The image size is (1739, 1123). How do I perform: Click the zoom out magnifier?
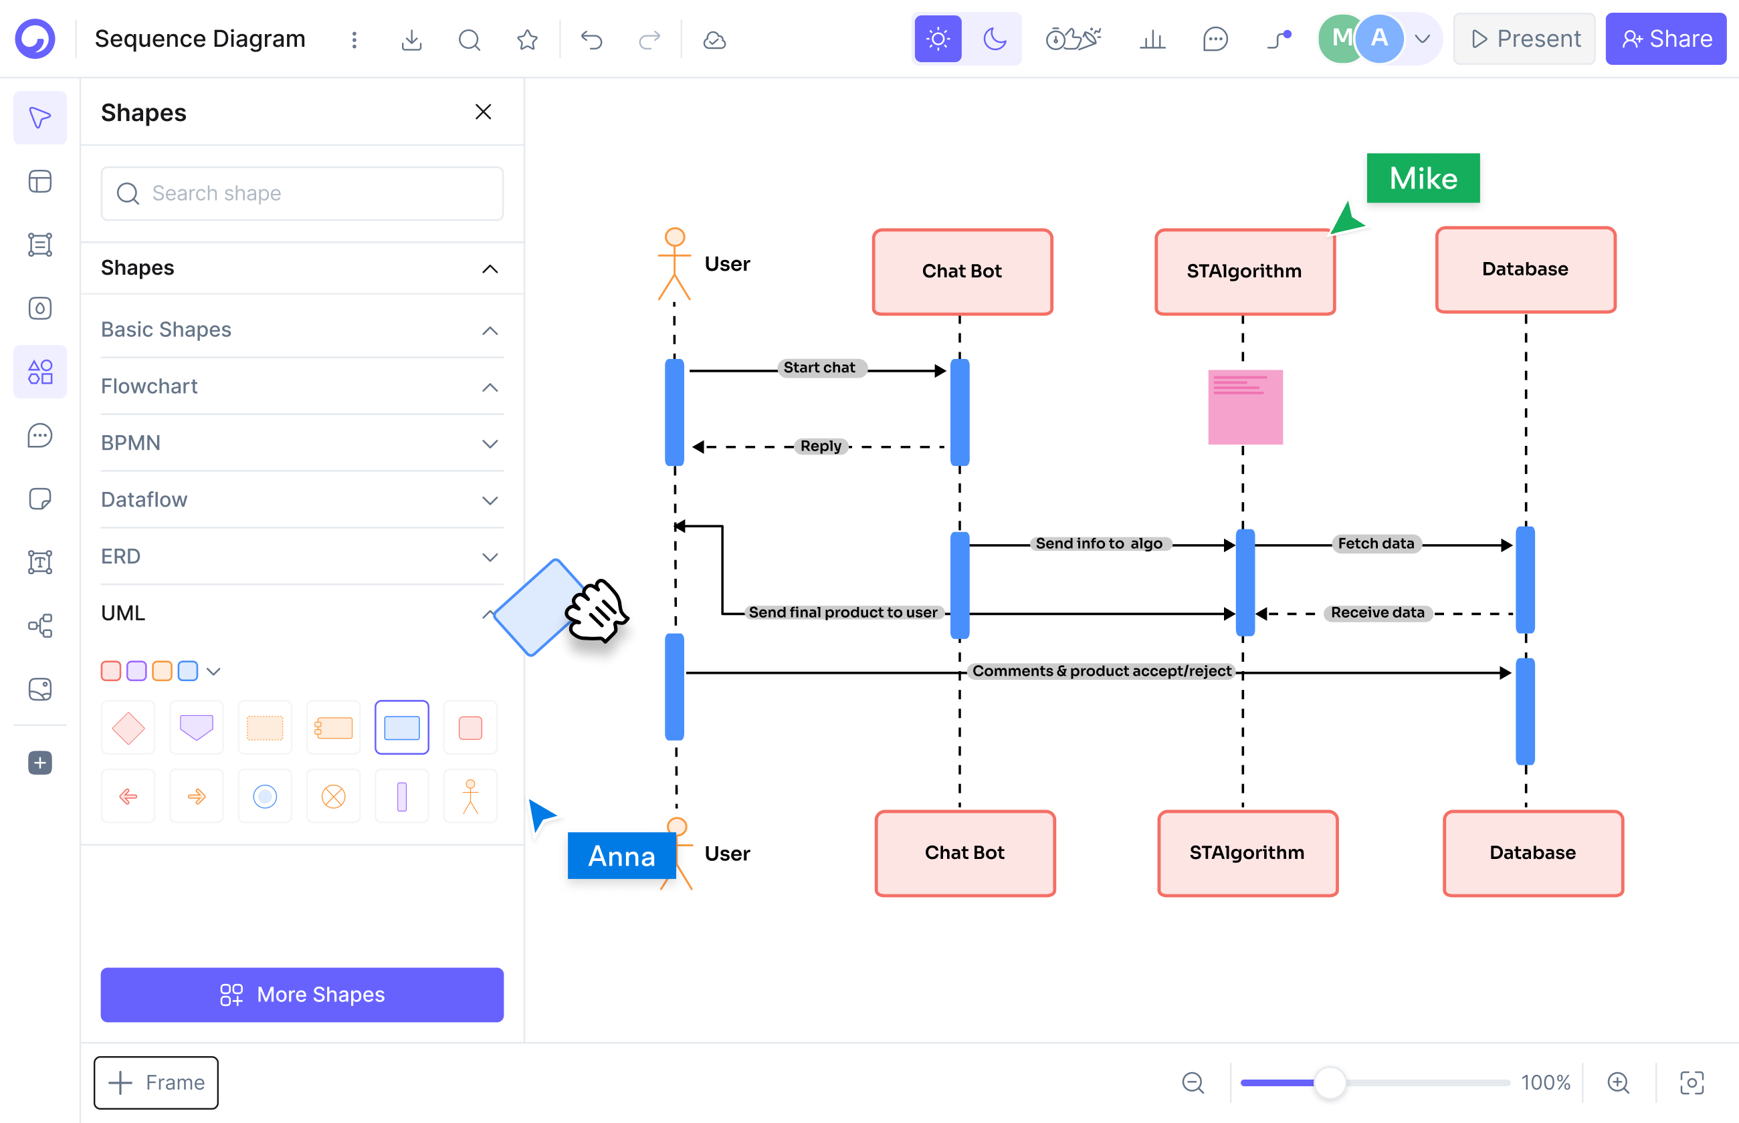click(1193, 1082)
